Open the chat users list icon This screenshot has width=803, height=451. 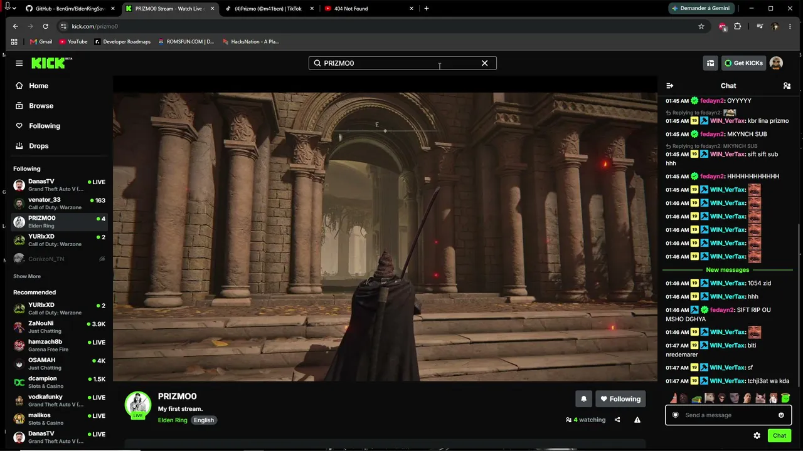tap(787, 86)
